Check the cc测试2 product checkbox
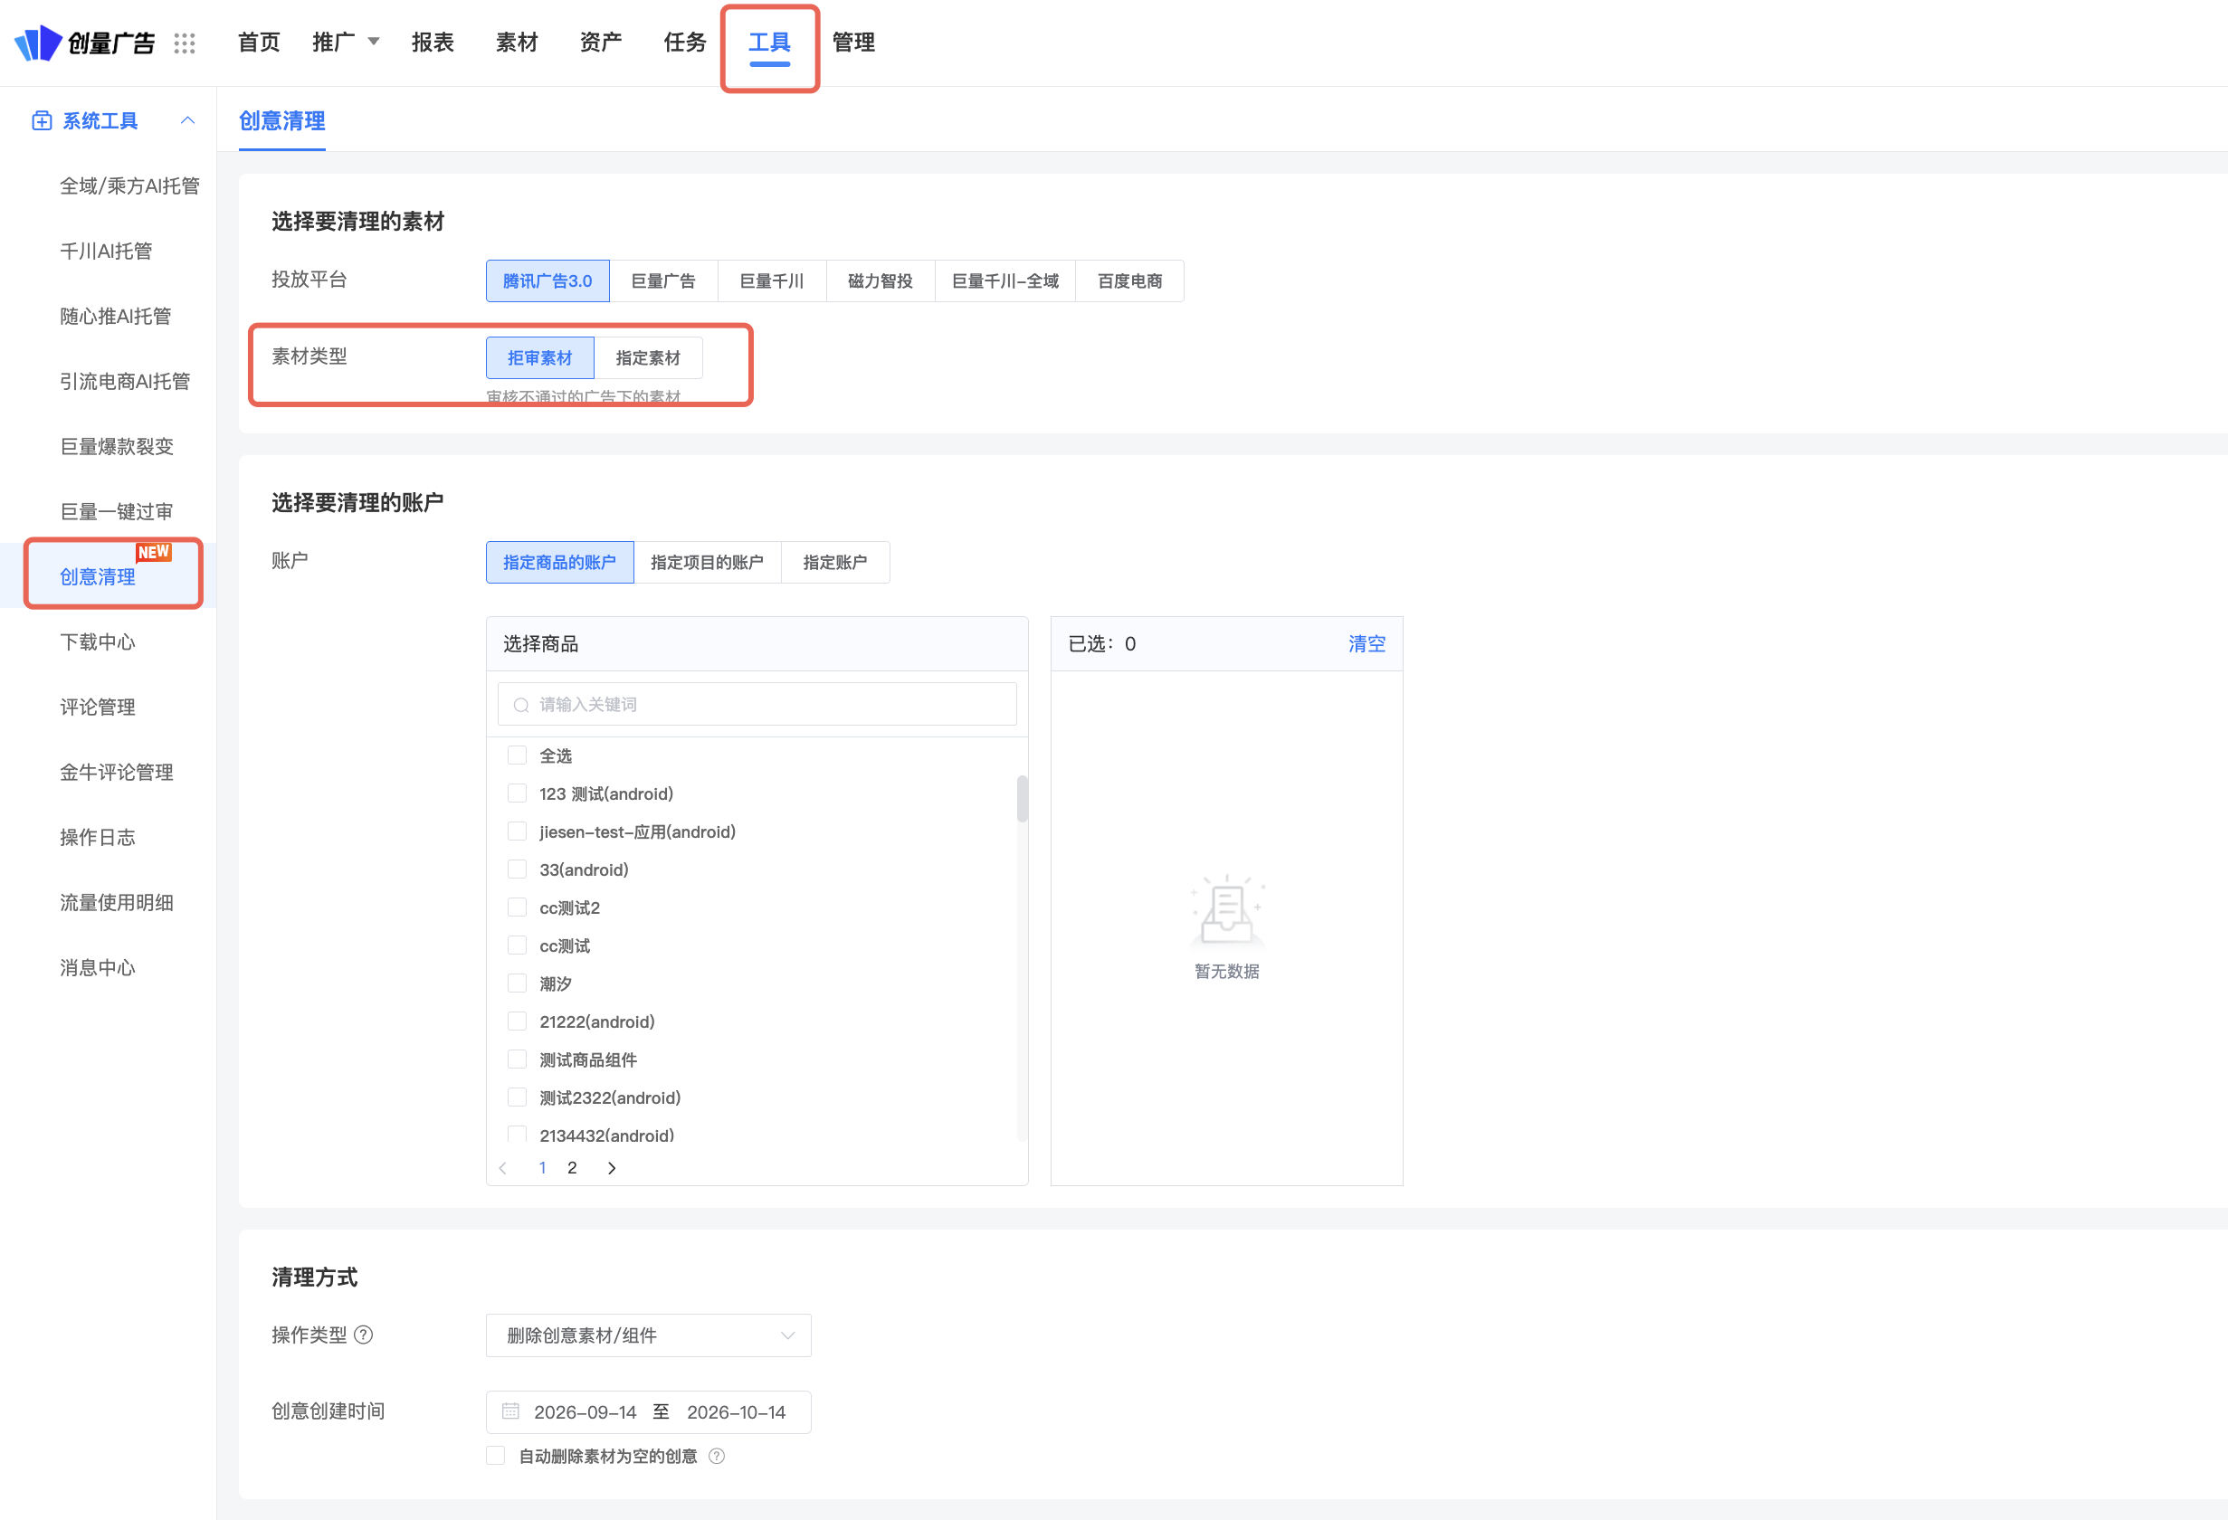2228x1520 pixels. coord(517,907)
